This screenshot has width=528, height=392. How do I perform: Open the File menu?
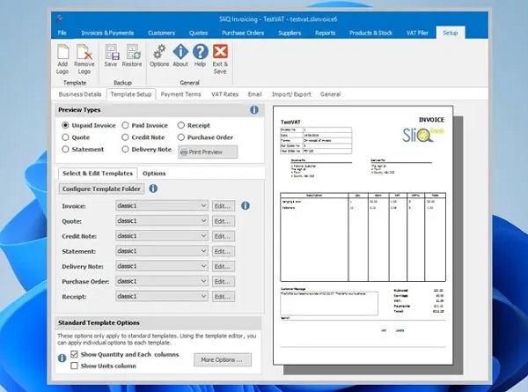click(x=62, y=33)
